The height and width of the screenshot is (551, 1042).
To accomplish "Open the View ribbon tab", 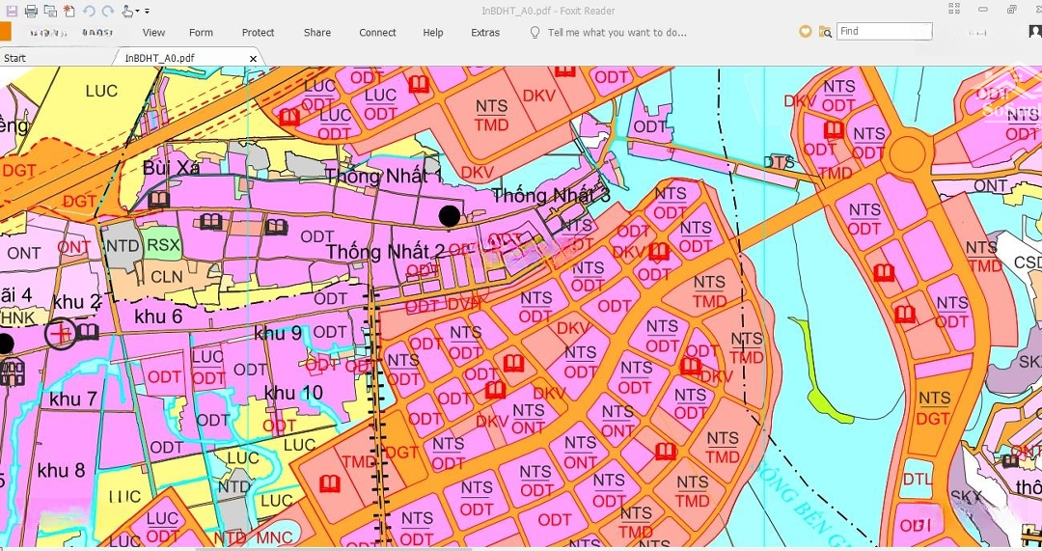I will pyautogui.click(x=153, y=33).
